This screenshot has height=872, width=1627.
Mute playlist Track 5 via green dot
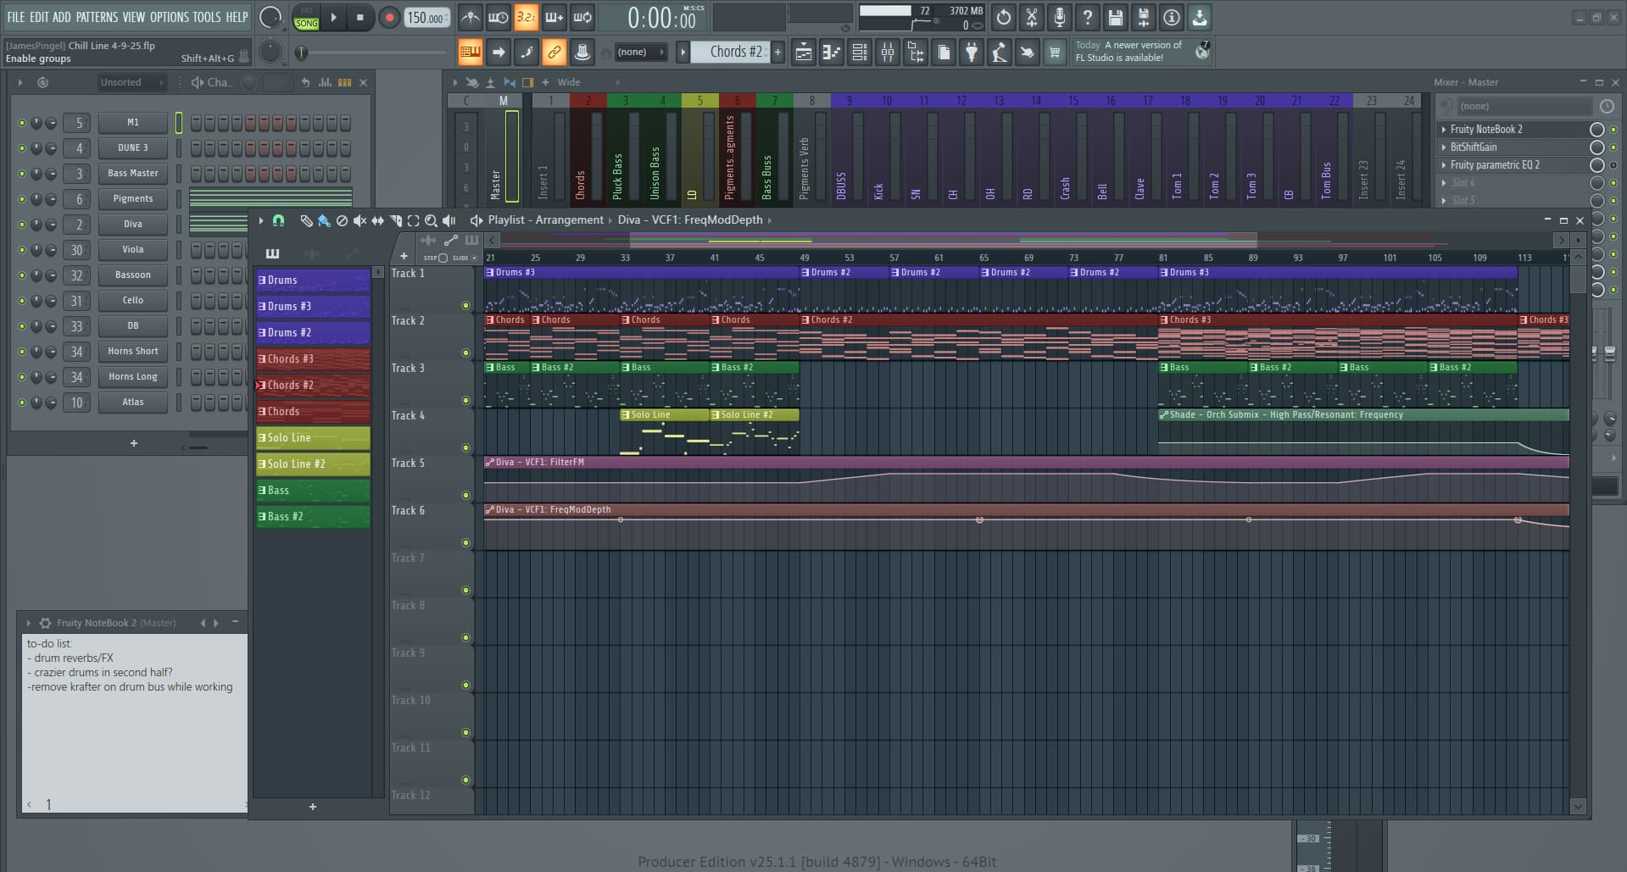click(465, 495)
